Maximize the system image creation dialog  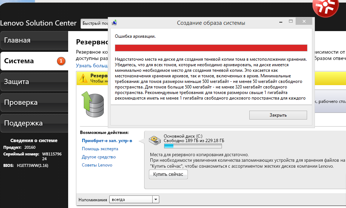coord(291,21)
